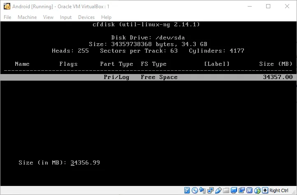Image resolution: width=297 pixels, height=195 pixels.
Task: Open the network adapters status icon
Action: [x=209, y=190]
